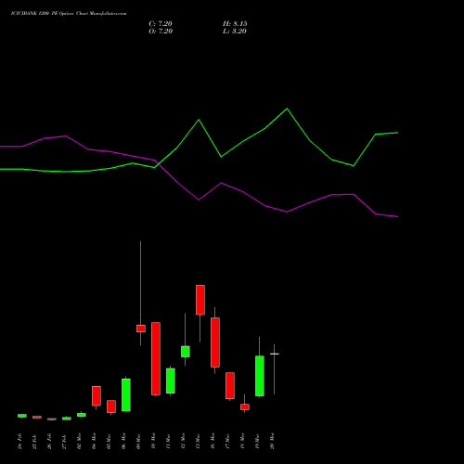Viewport: 464px width, 464px height.
Task: Select the small red candle above 09 Mar
Action: pyautogui.click(x=141, y=329)
